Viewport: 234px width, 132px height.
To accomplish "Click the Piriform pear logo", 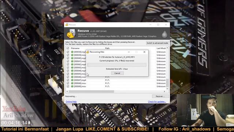I will pos(164,34).
